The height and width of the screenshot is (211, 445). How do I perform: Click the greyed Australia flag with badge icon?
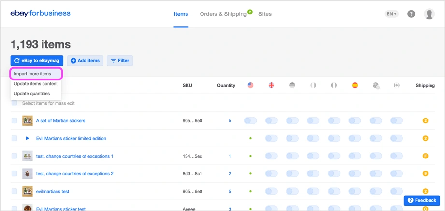[376, 85]
